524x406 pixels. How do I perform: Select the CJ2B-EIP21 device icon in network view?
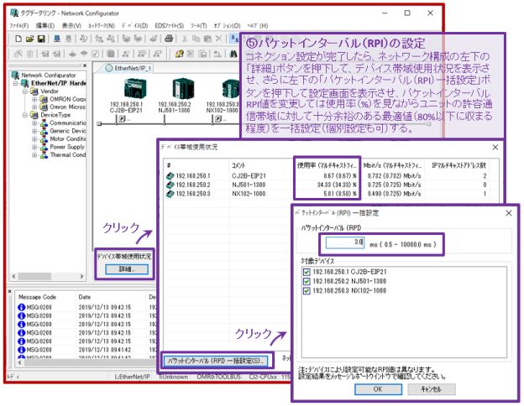(x=135, y=89)
